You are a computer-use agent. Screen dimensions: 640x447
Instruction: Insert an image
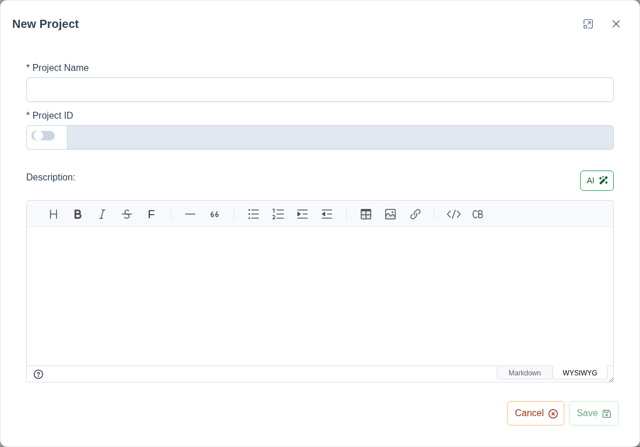[x=390, y=214]
